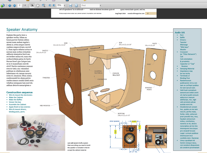Activate the Select text cursor tool
The image size is (207, 153).
[32, 5]
